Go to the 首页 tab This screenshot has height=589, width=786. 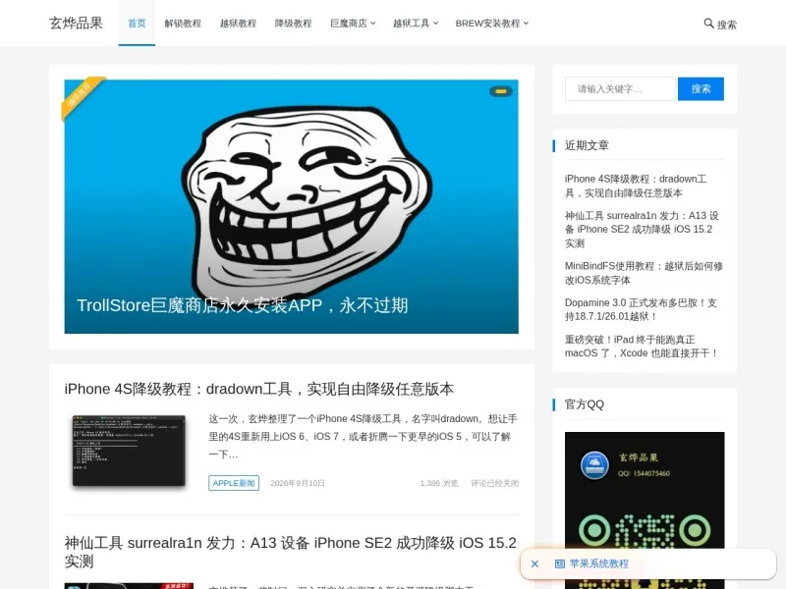(137, 23)
